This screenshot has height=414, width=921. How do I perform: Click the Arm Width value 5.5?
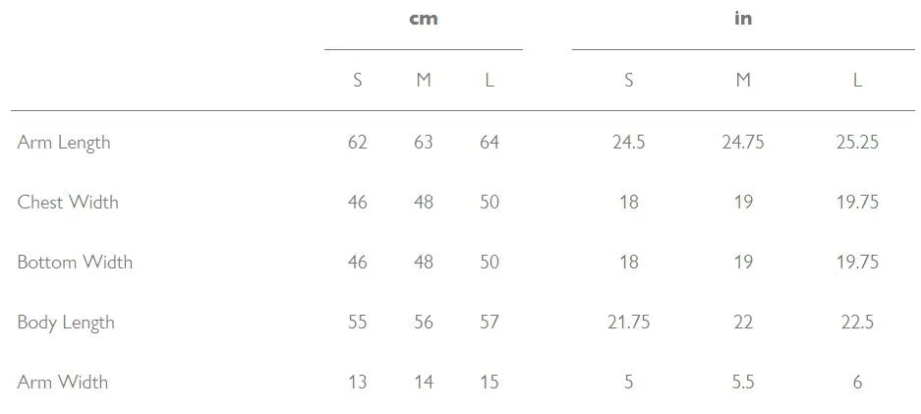(x=743, y=383)
